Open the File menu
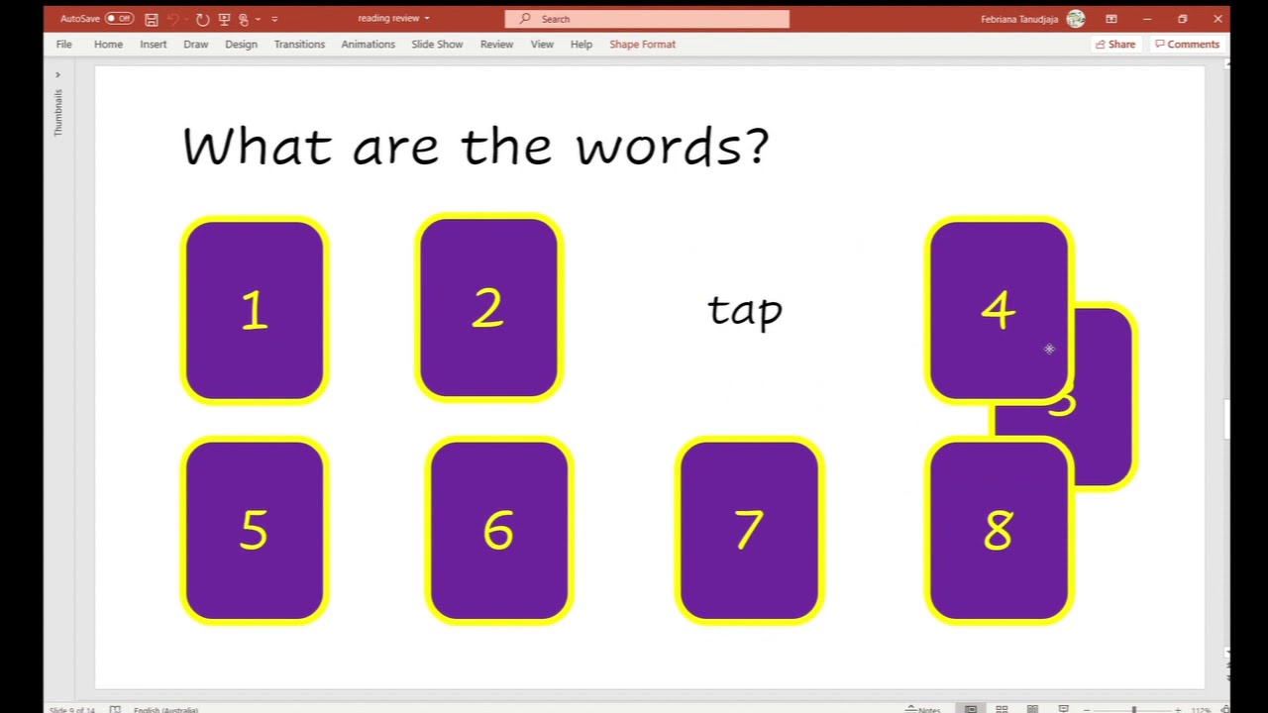1268x713 pixels. tap(63, 45)
